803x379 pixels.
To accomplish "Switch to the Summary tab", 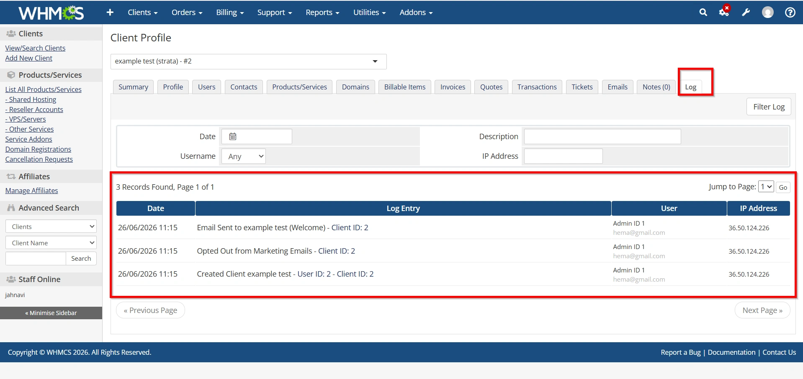I will coord(133,87).
